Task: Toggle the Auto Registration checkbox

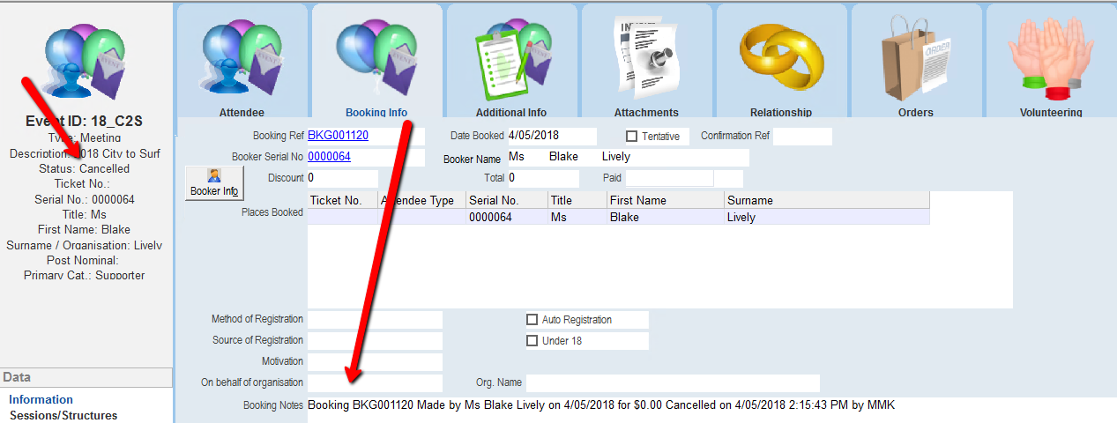Action: [x=532, y=320]
